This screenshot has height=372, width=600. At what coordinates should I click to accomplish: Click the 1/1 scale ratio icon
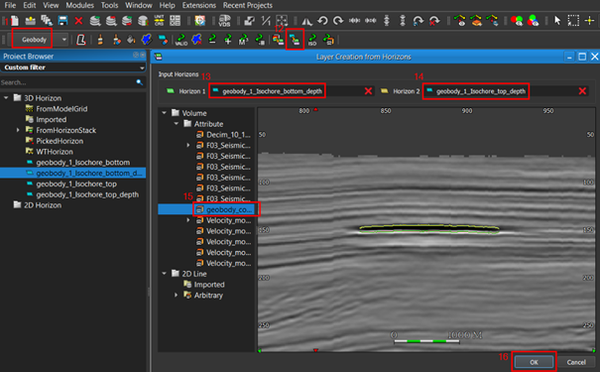coord(266,20)
